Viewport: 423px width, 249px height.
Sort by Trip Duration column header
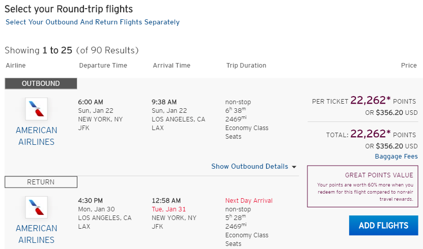tap(246, 66)
